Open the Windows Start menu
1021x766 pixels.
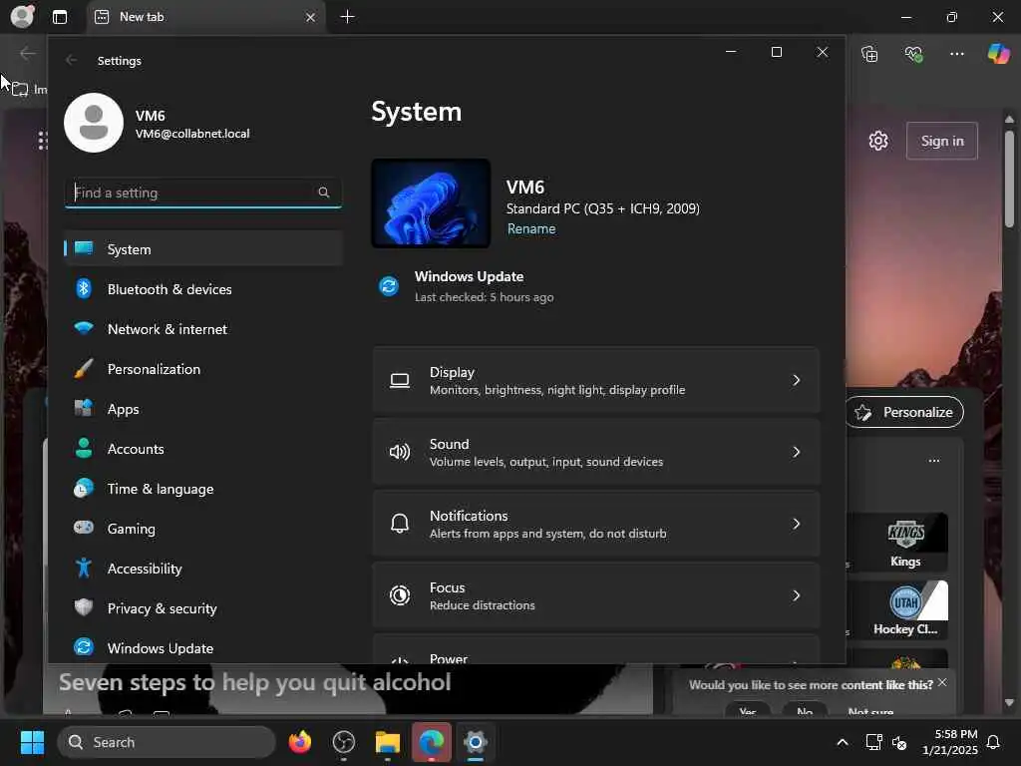click(32, 742)
